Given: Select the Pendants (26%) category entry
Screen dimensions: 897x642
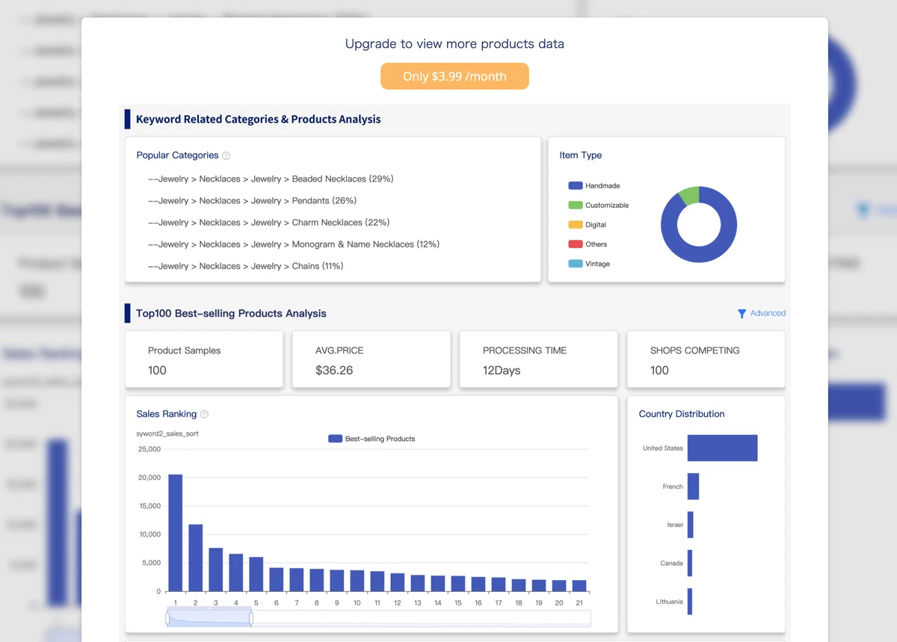Looking at the screenshot, I should (252, 201).
